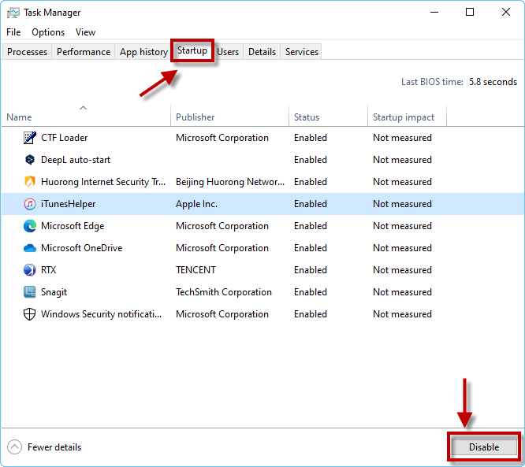Screen dimensions: 525x467
Task: Click the Microsoft Edge browser icon
Action: [x=30, y=226]
